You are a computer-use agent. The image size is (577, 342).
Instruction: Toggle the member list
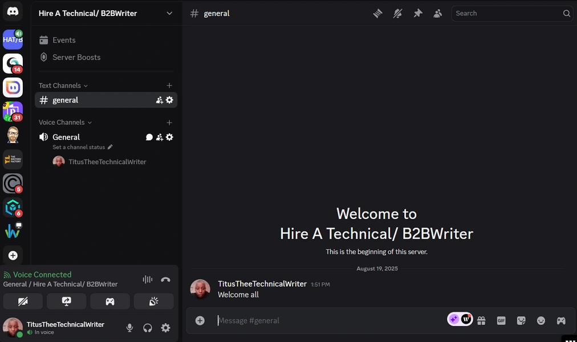tap(437, 14)
